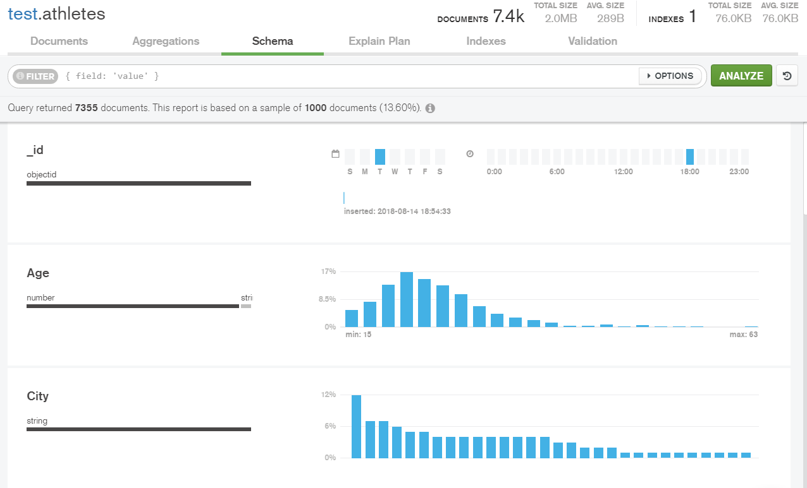The height and width of the screenshot is (488, 807).
Task: Click the info icon after the sample message
Action: tap(429, 108)
